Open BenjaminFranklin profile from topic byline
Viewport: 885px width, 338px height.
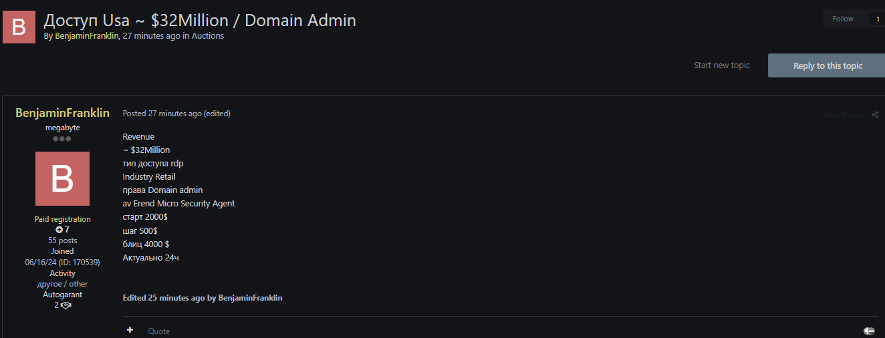pyautogui.click(x=86, y=36)
